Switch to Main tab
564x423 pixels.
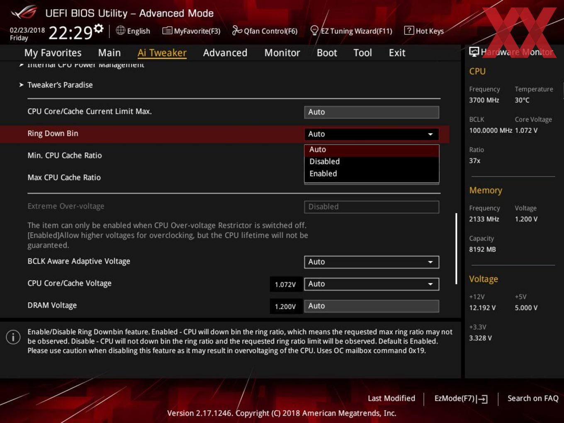109,53
